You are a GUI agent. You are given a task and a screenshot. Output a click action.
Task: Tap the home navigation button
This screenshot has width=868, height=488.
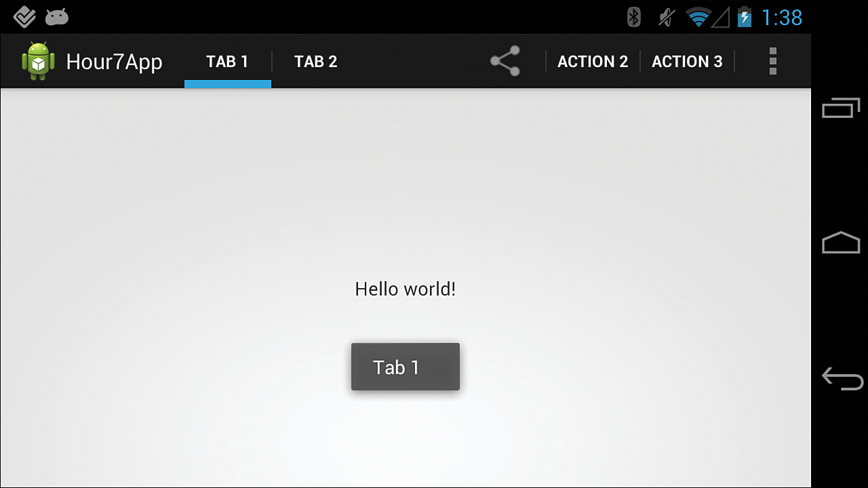tap(841, 242)
